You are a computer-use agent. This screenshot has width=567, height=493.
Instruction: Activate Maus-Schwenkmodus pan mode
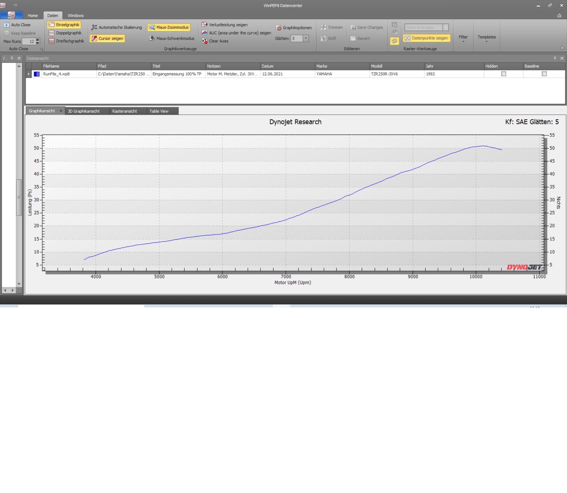click(x=172, y=39)
